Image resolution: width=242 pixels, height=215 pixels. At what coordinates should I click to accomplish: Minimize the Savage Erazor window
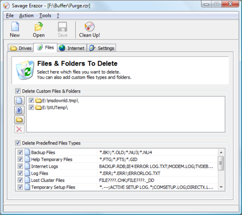pos(206,4)
